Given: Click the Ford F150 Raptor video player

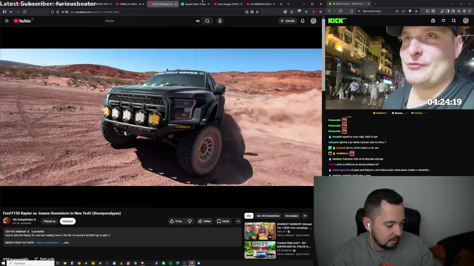Looking at the screenshot, I should point(161,117).
